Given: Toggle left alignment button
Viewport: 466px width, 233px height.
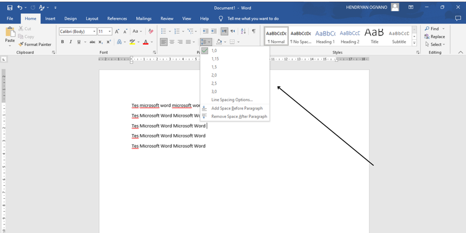Looking at the screenshot, I should (164, 42).
